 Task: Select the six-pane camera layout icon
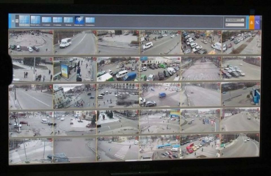click(68, 20)
